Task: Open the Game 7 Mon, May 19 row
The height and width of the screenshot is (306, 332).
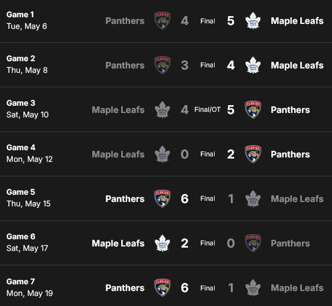Action: (x=166, y=285)
